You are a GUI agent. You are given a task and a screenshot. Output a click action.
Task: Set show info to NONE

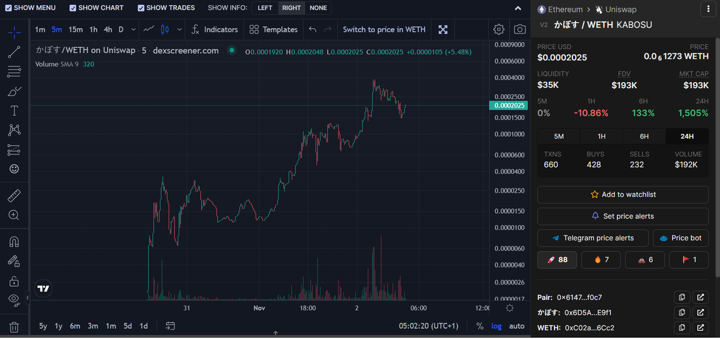(x=318, y=8)
